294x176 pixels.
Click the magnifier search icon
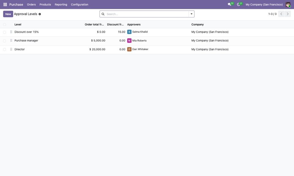tap(103, 14)
